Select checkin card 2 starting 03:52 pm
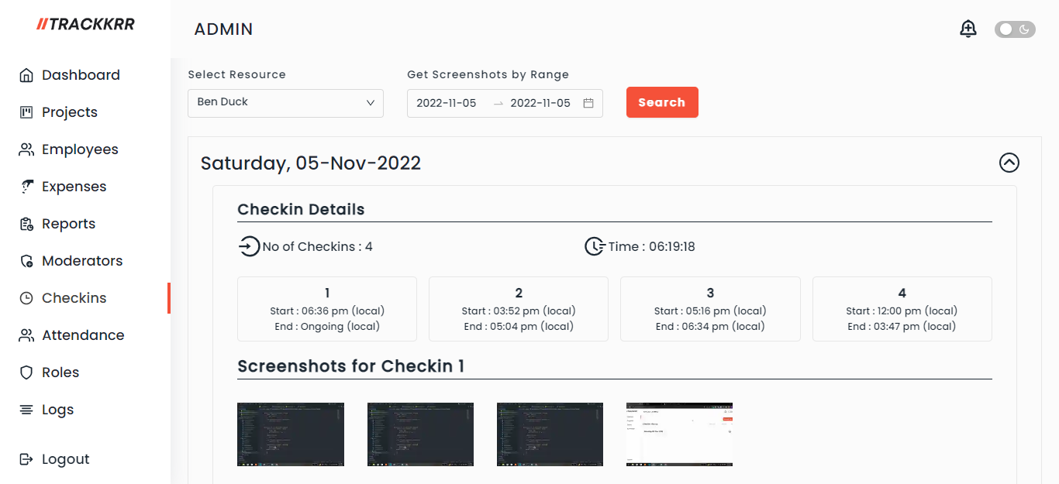Viewport: 1059px width, 484px height. [519, 309]
